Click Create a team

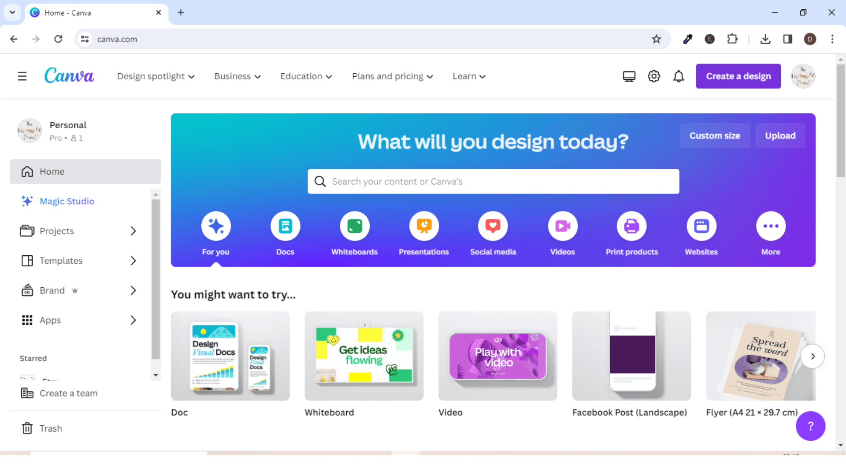[x=68, y=393]
